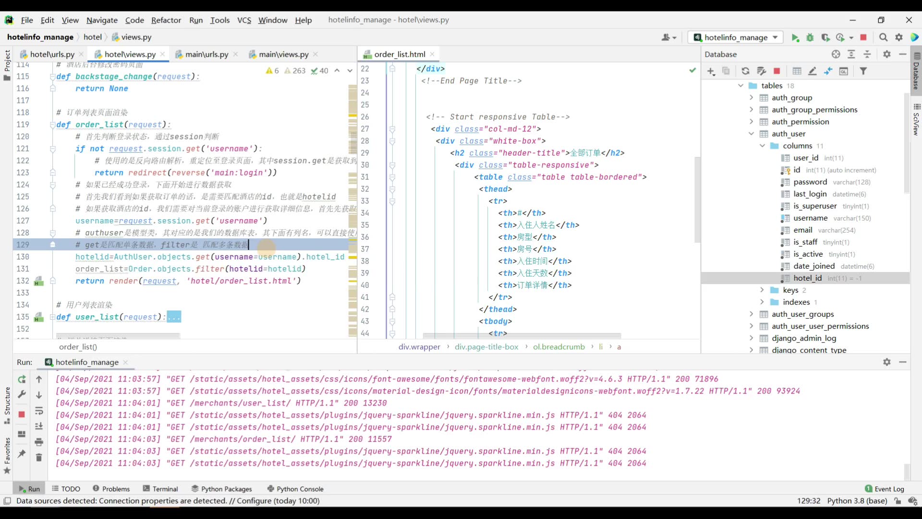
Task: Open table editor icon in Database toolbar
Action: [x=797, y=71]
